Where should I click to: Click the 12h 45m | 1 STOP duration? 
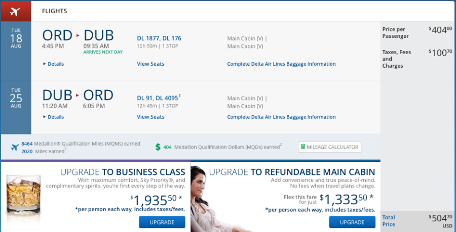158,106
